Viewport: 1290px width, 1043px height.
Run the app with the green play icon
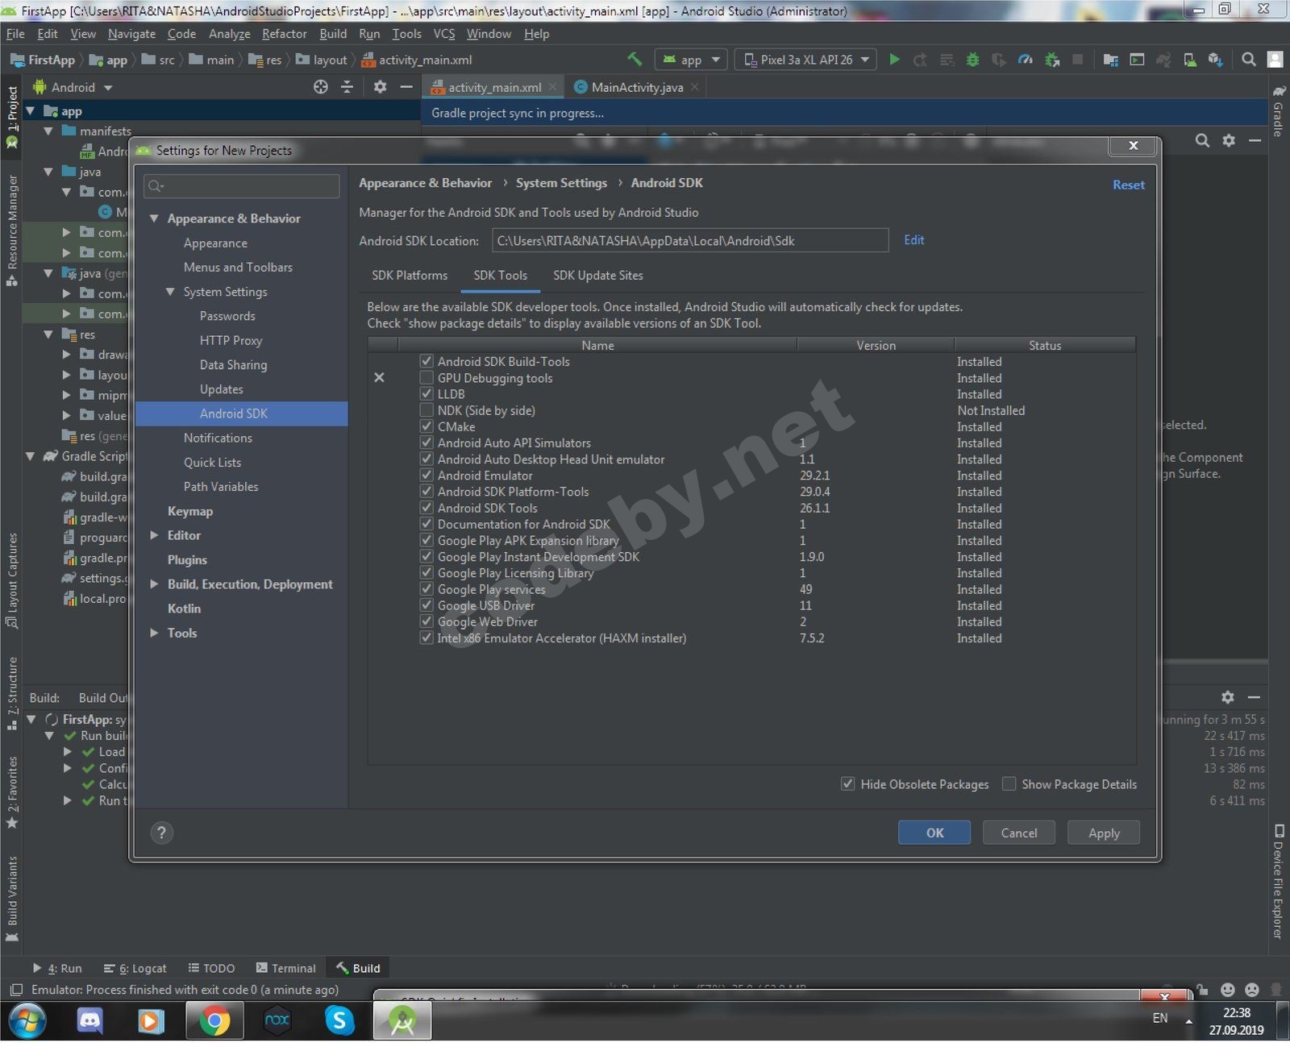[894, 60]
